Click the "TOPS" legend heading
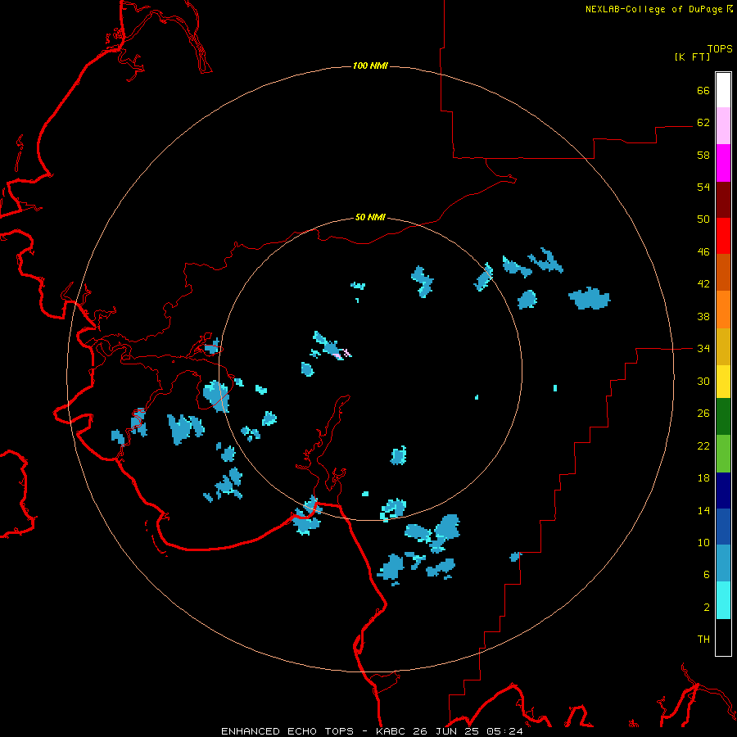Screen dimensions: 737x737 [720, 48]
